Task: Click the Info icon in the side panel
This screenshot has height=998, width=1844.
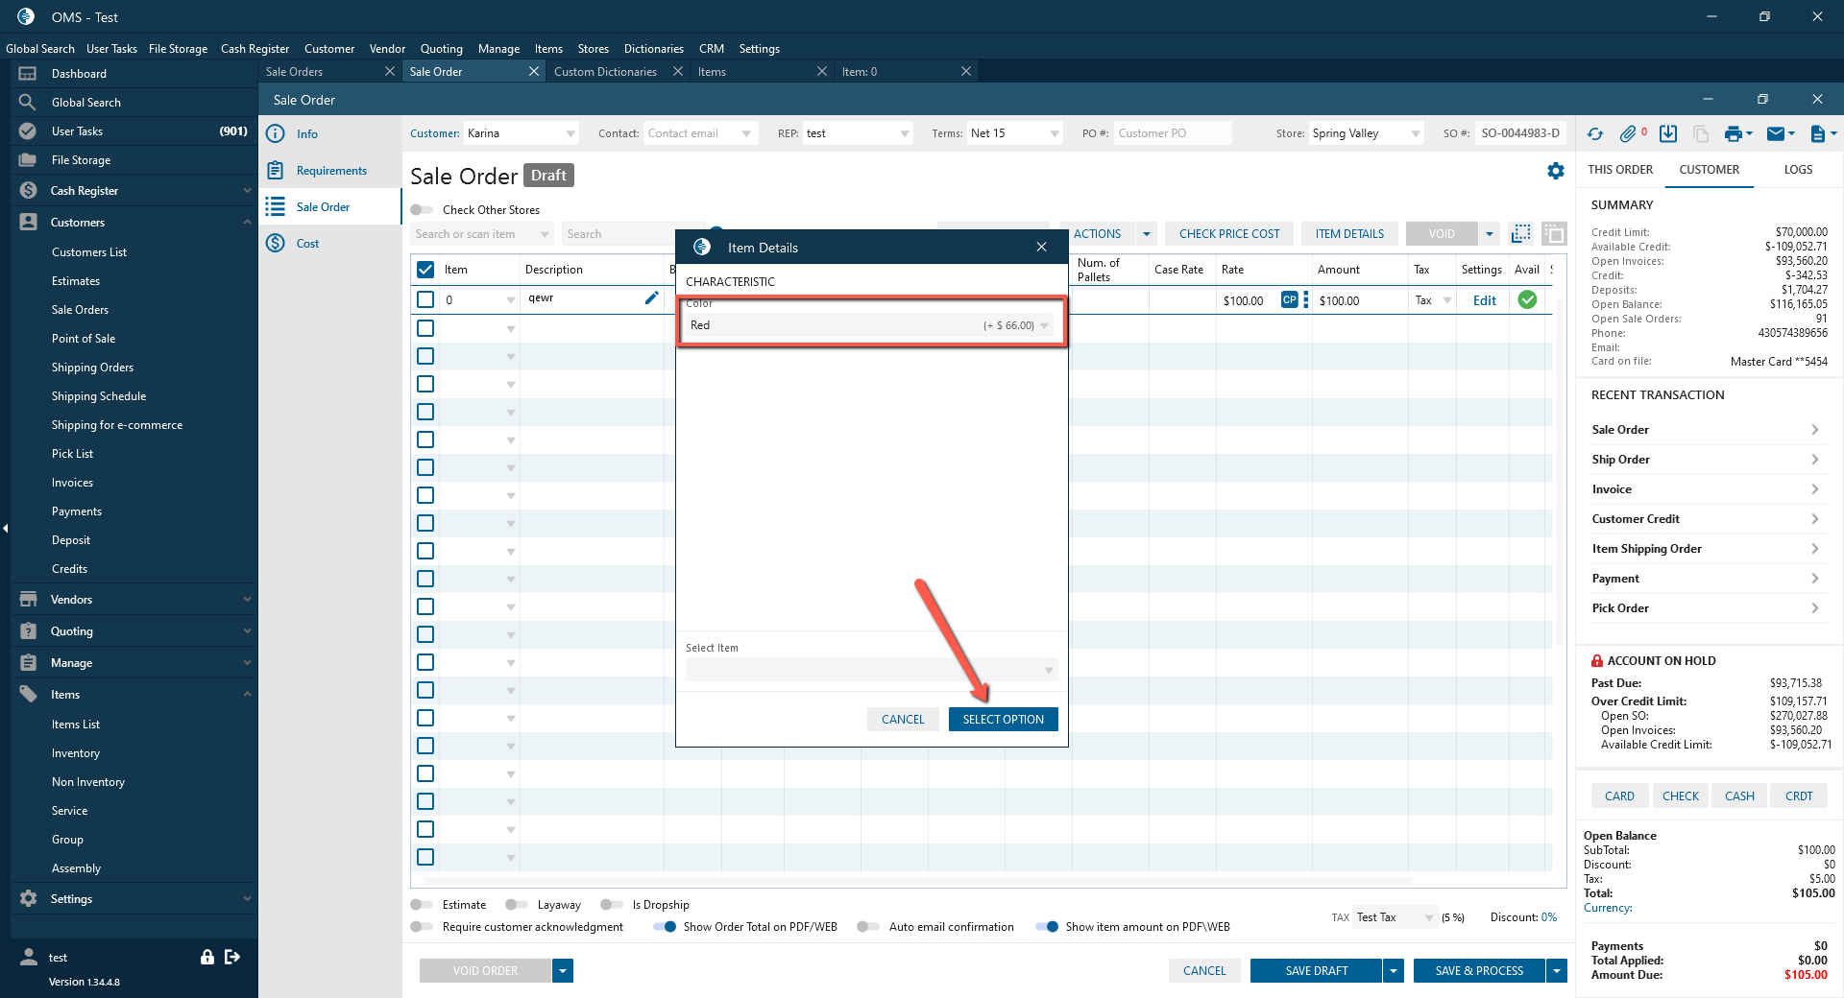Action: pyautogui.click(x=276, y=134)
